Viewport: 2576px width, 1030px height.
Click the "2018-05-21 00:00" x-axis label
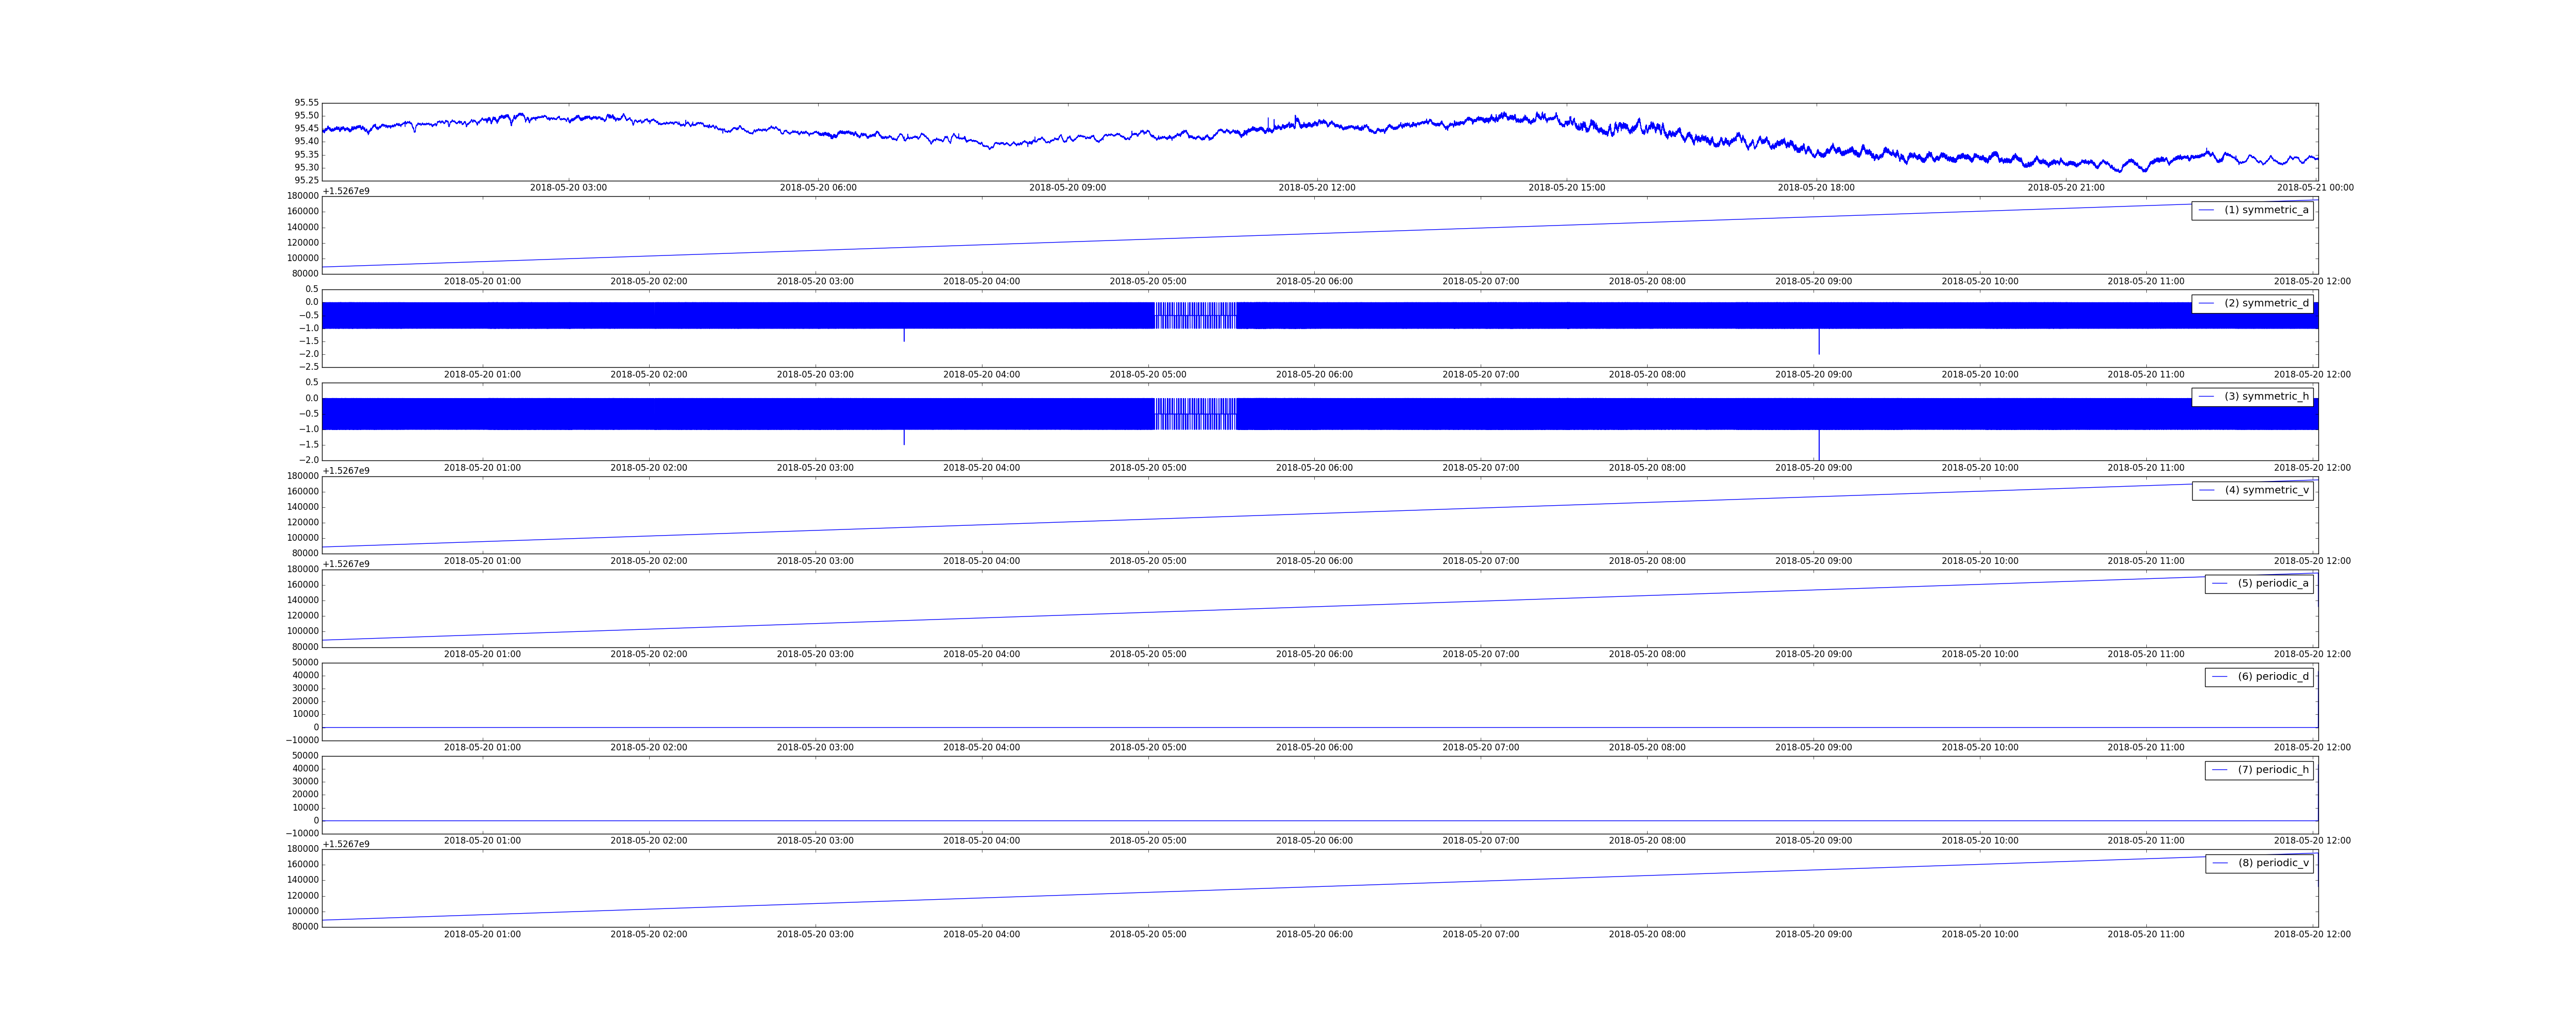click(2315, 188)
